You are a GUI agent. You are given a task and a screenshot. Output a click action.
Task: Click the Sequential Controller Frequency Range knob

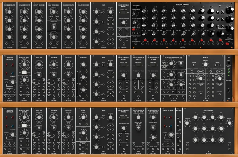134,14
